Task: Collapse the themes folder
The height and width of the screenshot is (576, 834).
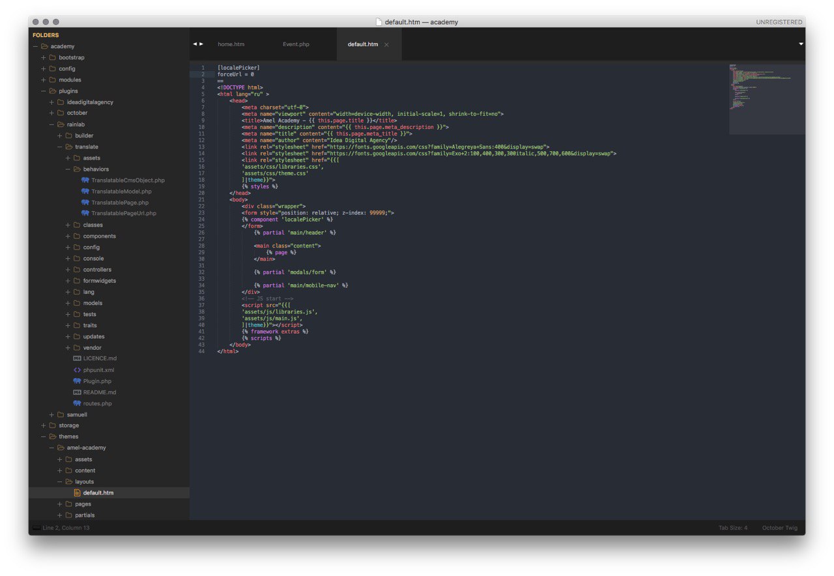Action: pyautogui.click(x=44, y=437)
